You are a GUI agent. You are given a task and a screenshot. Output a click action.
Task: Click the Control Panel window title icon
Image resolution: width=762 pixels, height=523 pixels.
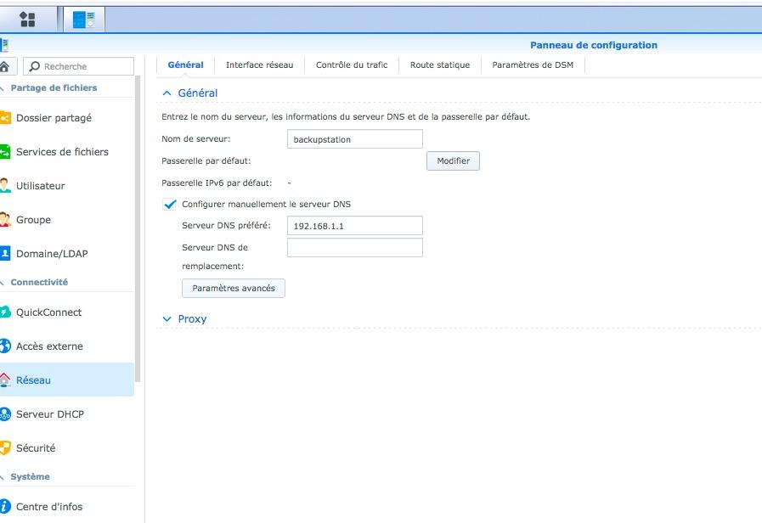(x=4, y=46)
